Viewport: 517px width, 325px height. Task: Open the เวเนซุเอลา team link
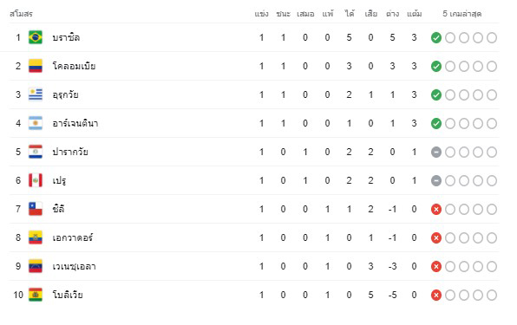coord(75,266)
